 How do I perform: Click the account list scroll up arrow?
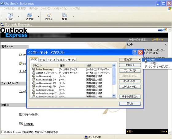coord(114,66)
